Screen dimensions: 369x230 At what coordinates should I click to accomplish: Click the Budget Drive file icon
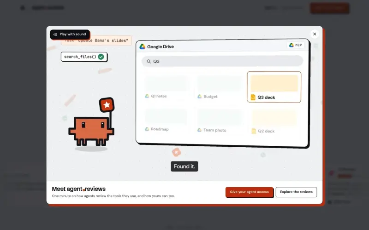200,97
